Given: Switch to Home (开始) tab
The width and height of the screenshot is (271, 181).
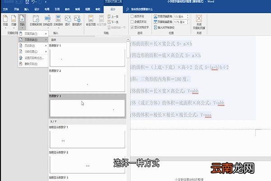Looking at the screenshot, I should [x=16, y=10].
